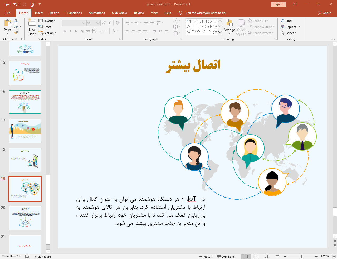Toggle Center alignment for paragraph
The width and height of the screenshot is (337, 259).
click(x=133, y=31)
